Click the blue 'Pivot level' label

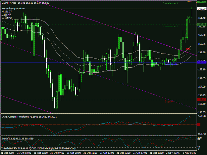click(170, 64)
